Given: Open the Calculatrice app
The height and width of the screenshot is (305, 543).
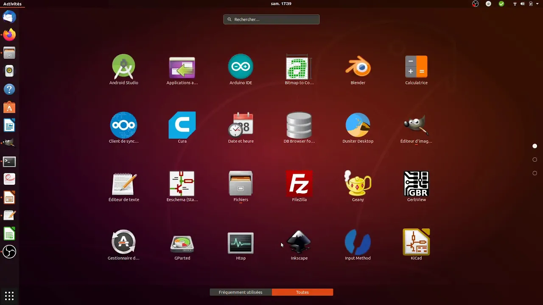Looking at the screenshot, I should click(x=416, y=70).
